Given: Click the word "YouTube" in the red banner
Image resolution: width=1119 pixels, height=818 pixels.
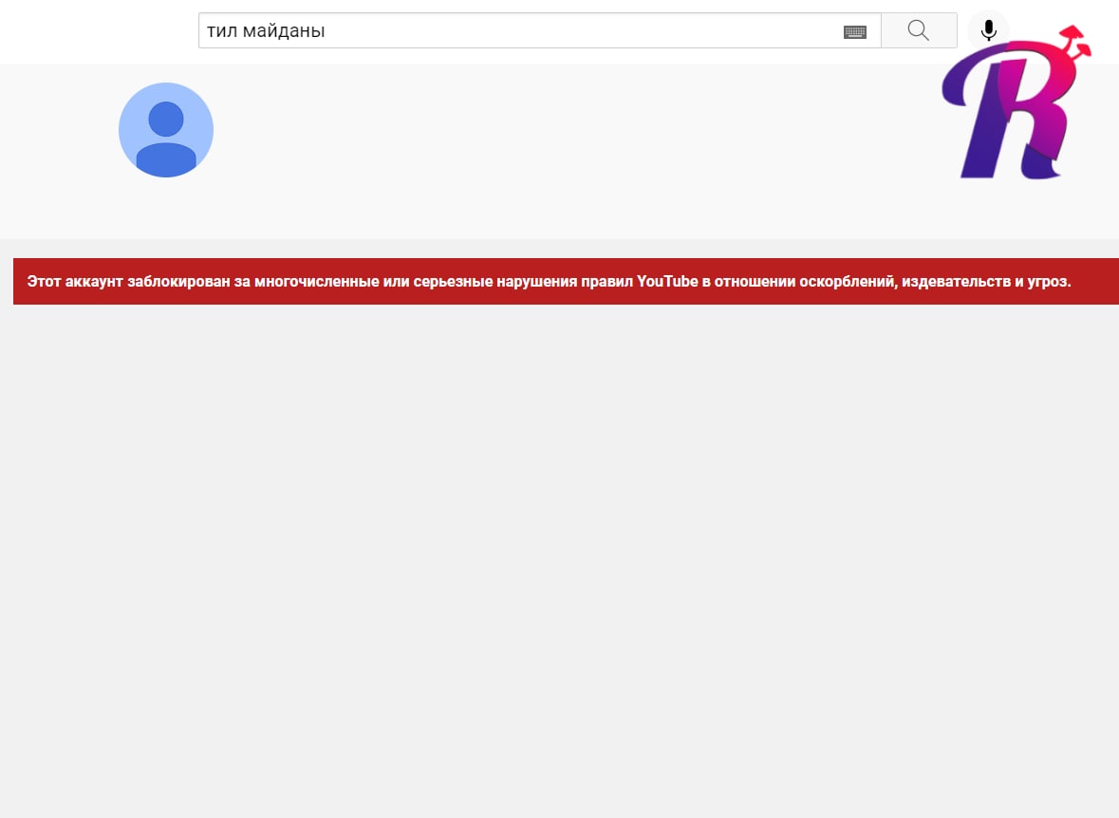Looking at the screenshot, I should pos(667,282).
